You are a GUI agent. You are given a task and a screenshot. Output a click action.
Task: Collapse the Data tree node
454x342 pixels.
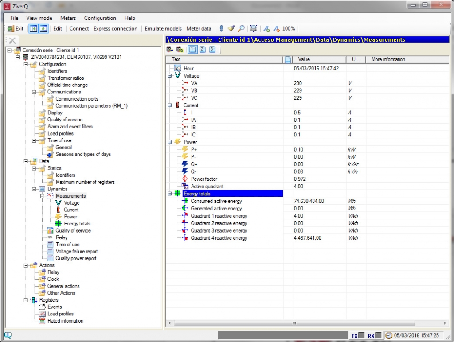pyautogui.click(x=26, y=161)
